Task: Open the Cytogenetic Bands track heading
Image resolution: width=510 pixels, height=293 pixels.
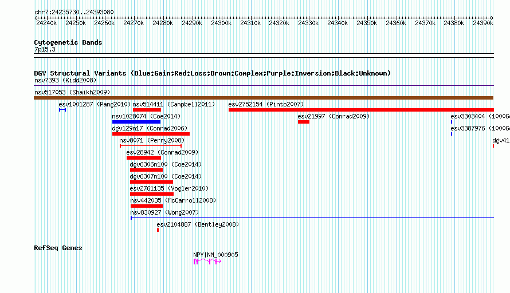Action: coord(68,42)
